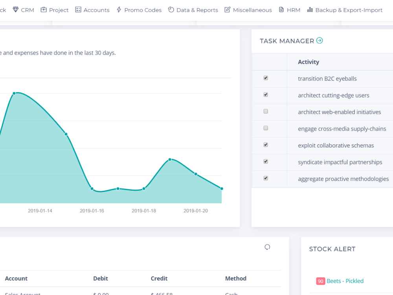Image resolution: width=393 pixels, height=295 pixels.
Task: Click the syndicate impactful partnerships activity
Action: pyautogui.click(x=340, y=162)
